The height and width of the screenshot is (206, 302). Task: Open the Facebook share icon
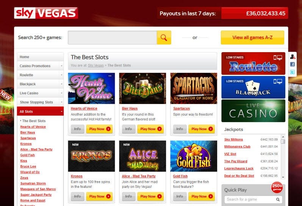pyautogui.click(x=293, y=64)
